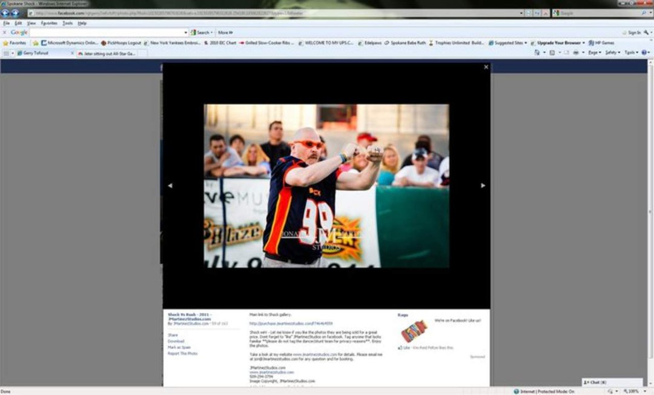Click the Quick Tabs grid icon
This screenshot has height=395, width=654.
(x=6, y=53)
